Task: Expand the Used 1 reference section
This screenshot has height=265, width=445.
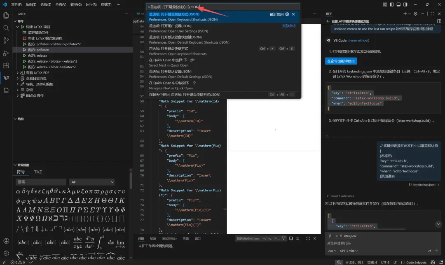Action: [x=341, y=196]
